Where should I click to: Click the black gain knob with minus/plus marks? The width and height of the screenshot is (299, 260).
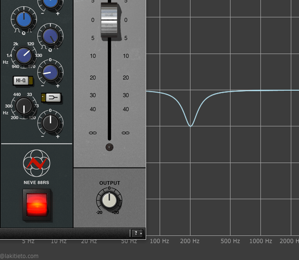50,122
